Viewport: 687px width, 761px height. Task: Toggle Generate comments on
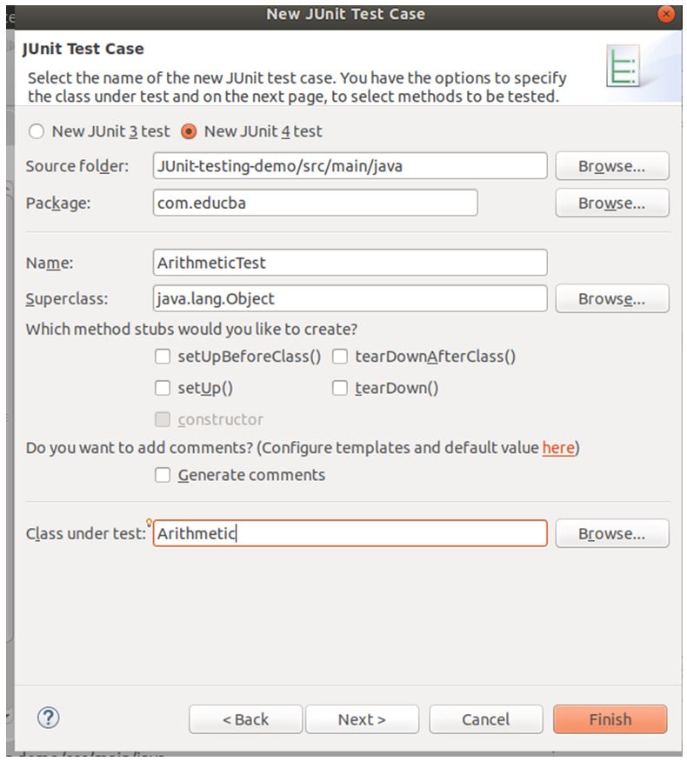pos(162,475)
